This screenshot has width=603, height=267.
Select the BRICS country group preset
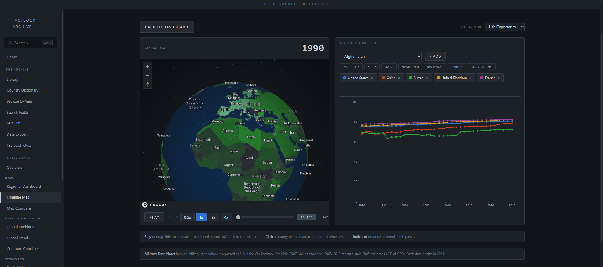pos(372,67)
